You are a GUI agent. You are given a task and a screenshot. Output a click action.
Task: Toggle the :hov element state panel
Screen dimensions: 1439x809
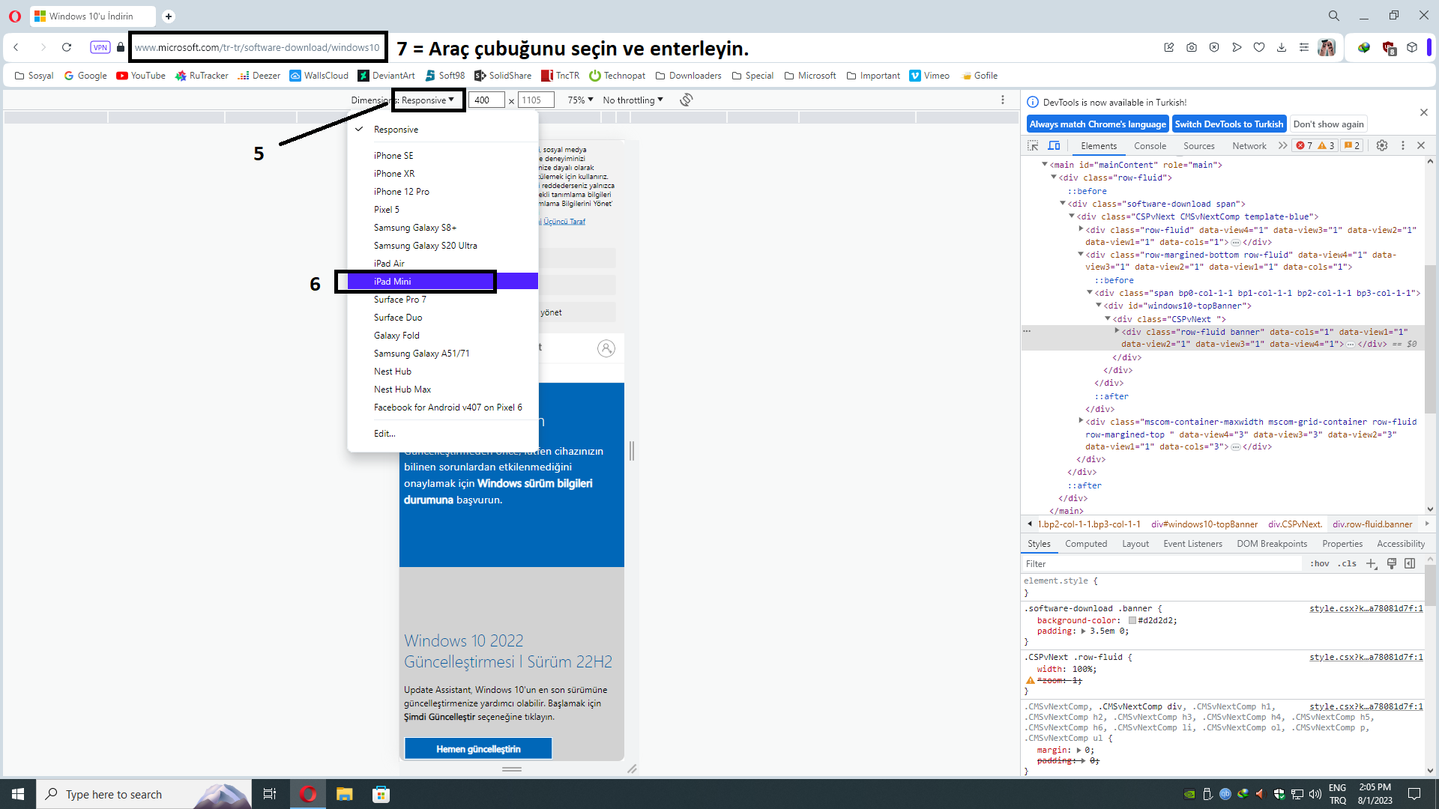click(1319, 563)
